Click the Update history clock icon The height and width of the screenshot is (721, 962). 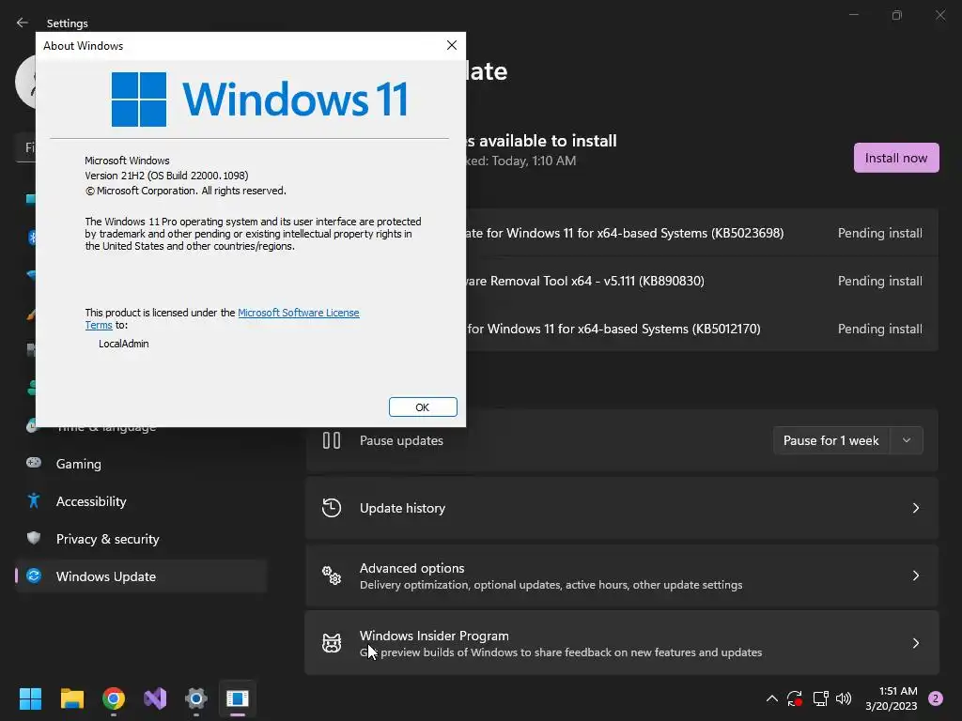pos(332,508)
